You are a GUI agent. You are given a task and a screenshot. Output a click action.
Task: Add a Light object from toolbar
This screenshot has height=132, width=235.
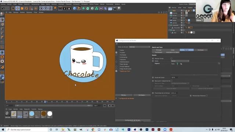click(x=119, y=8)
